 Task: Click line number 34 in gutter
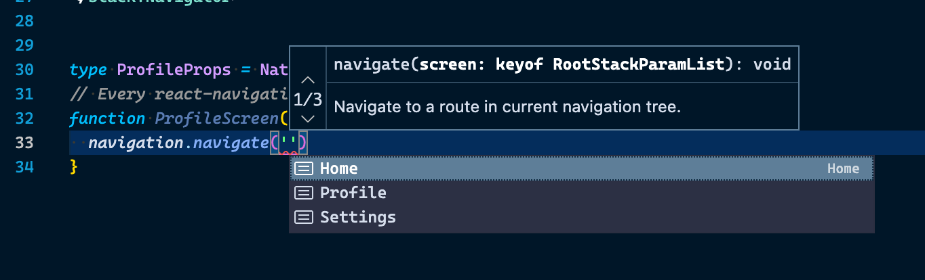coord(24,166)
